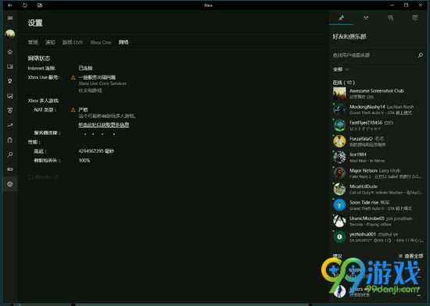Open My Games sidebar icon
Viewport: 430px width, 306px height.
click(x=10, y=66)
